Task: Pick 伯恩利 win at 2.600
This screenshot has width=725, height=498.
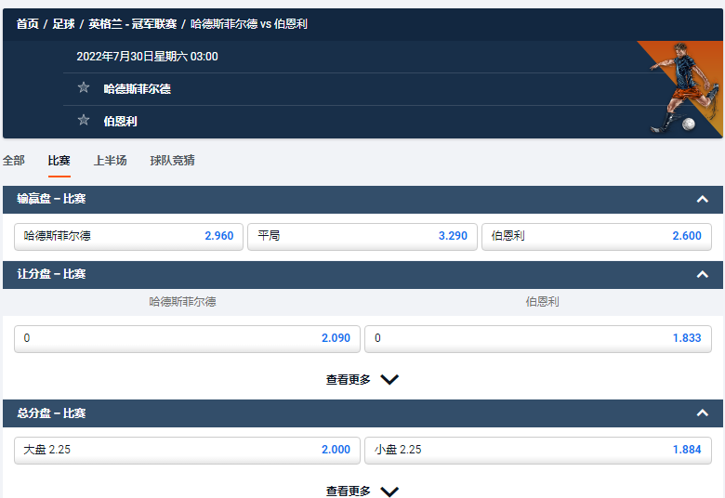Action: (x=596, y=236)
